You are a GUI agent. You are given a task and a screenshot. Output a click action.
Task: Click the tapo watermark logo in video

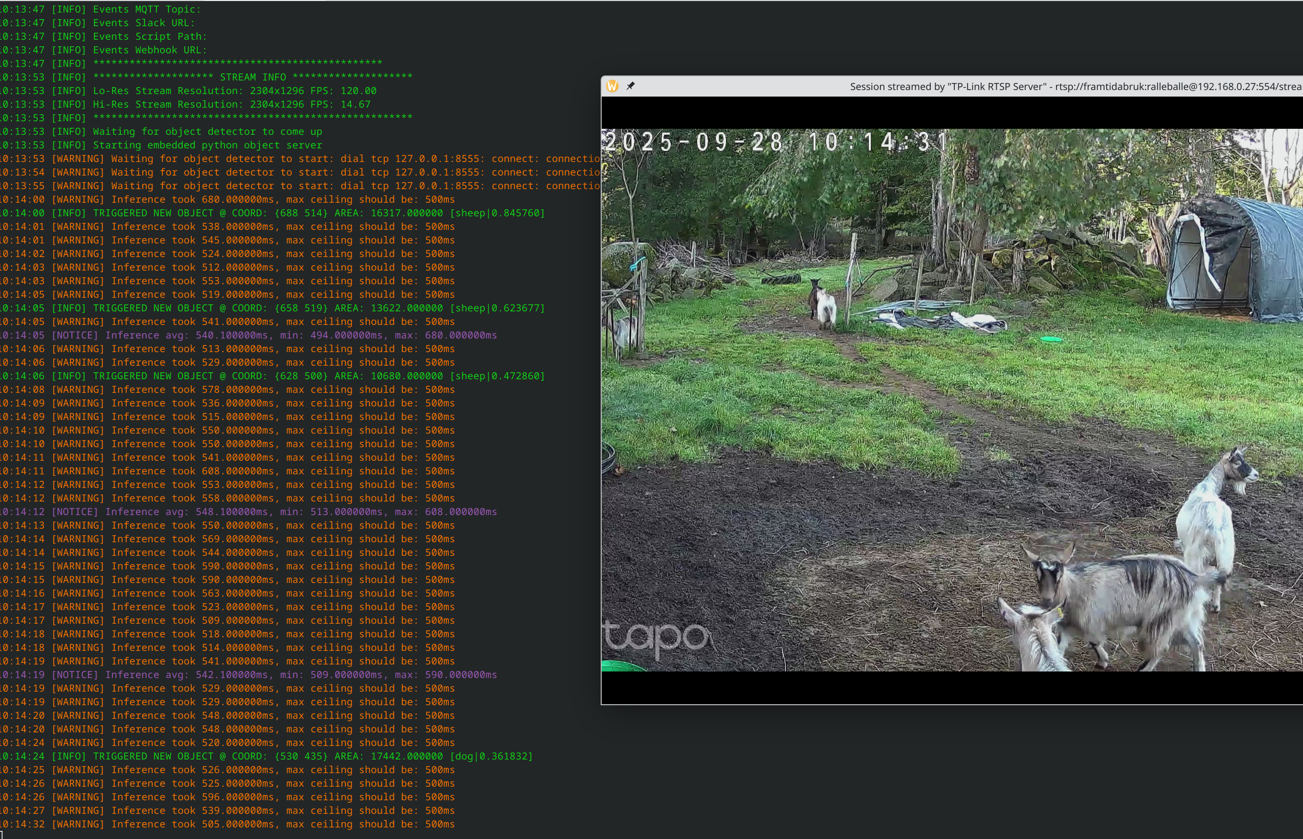pos(657,638)
